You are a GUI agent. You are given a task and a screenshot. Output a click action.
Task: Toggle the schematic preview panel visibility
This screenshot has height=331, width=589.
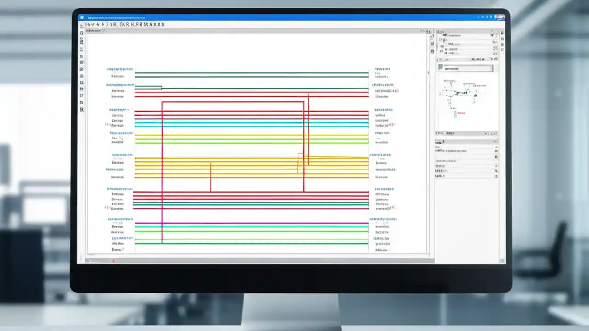(x=495, y=68)
